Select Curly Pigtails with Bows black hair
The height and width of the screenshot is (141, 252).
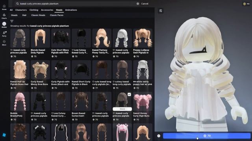(61, 70)
